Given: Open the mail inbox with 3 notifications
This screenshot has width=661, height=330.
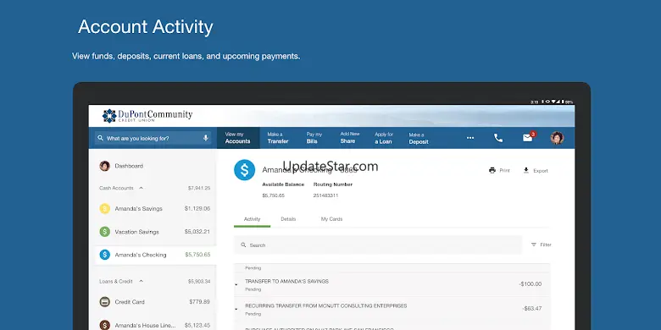Looking at the screenshot, I should [529, 137].
